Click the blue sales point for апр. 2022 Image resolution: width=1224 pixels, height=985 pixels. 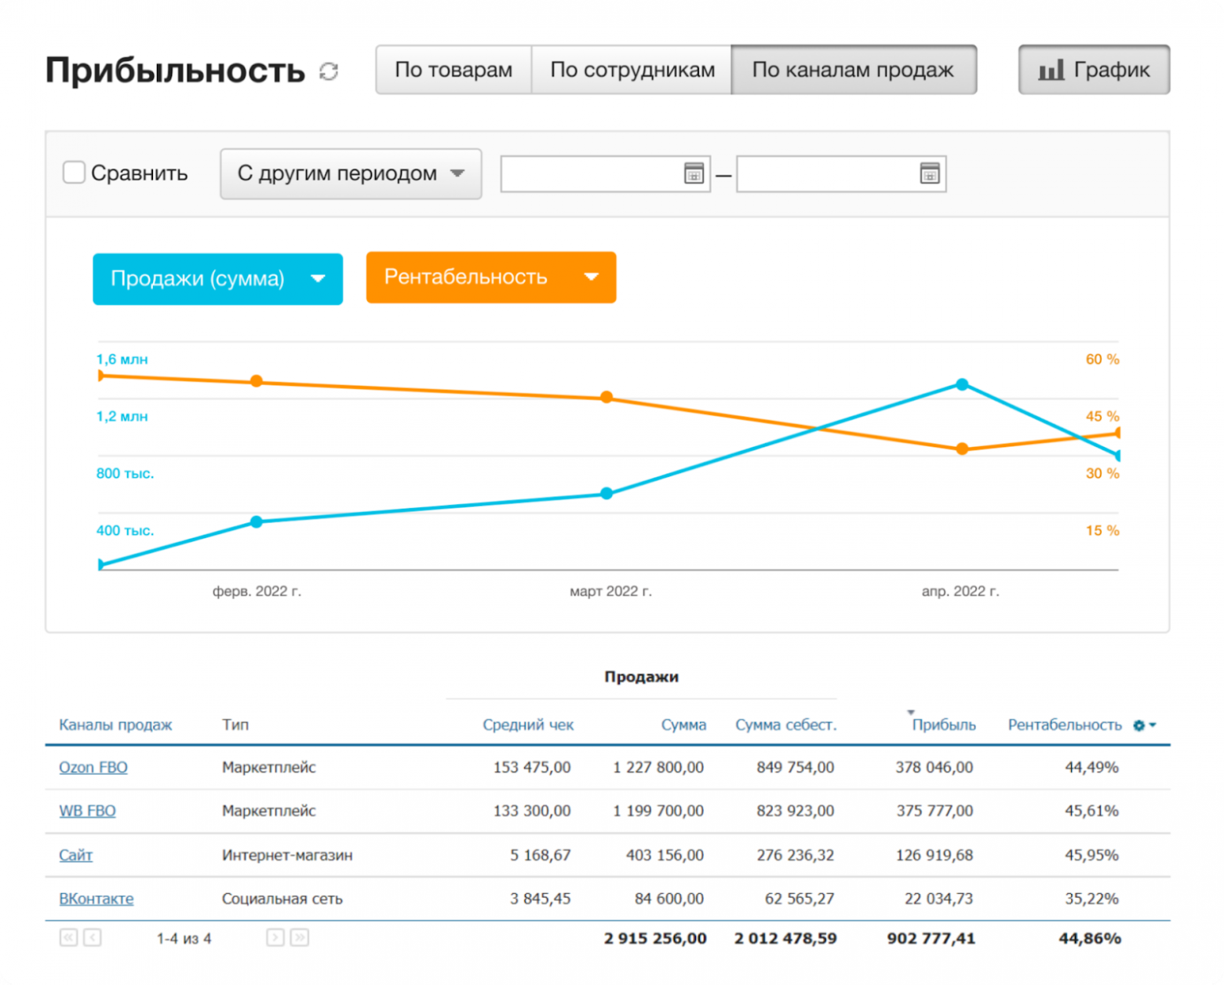coord(962,384)
